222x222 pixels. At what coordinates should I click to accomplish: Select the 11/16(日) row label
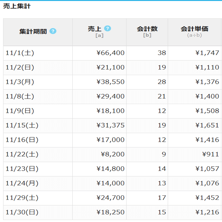click(22, 140)
